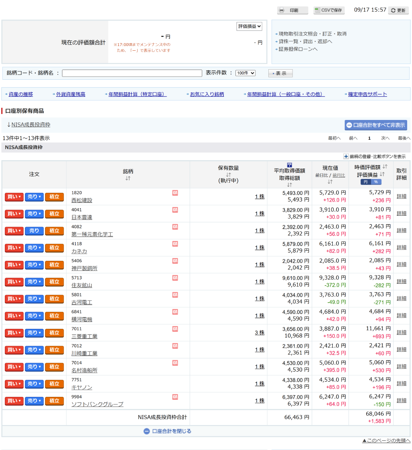Open the 現物取引注文照会・訂正・取消 link
412x450 pixels.
click(x=313, y=34)
